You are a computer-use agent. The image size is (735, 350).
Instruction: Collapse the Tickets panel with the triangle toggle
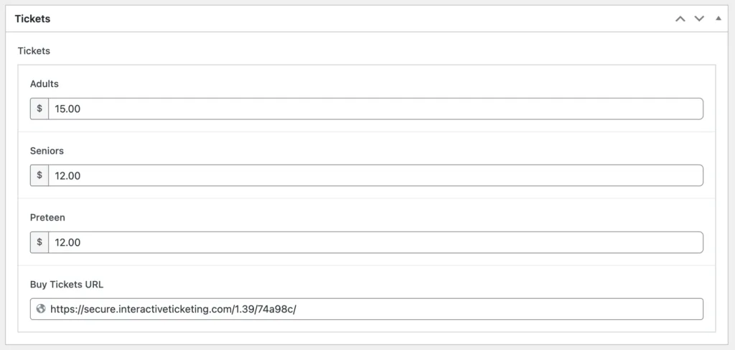point(718,19)
